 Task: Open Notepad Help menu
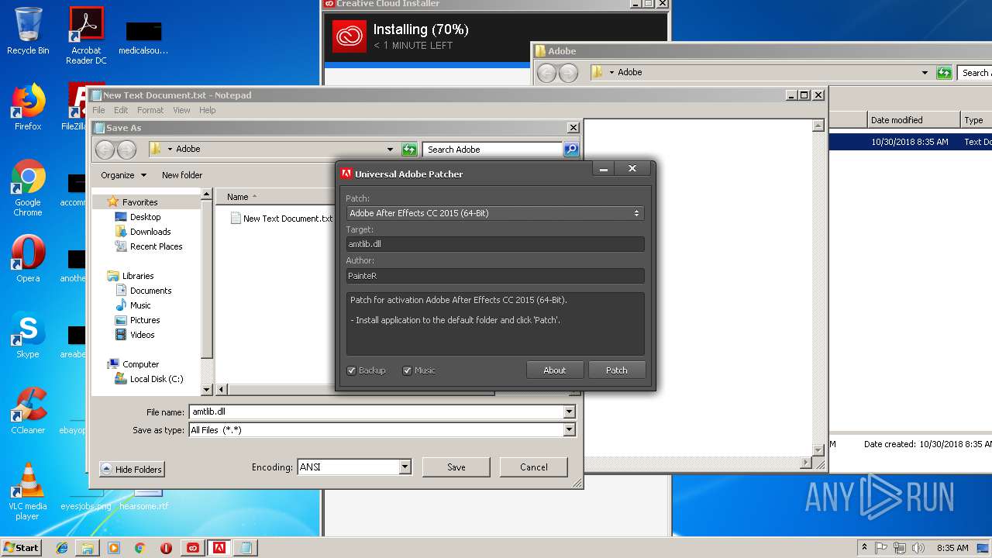point(207,110)
